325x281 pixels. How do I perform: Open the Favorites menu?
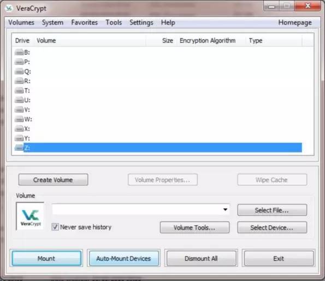(x=84, y=22)
